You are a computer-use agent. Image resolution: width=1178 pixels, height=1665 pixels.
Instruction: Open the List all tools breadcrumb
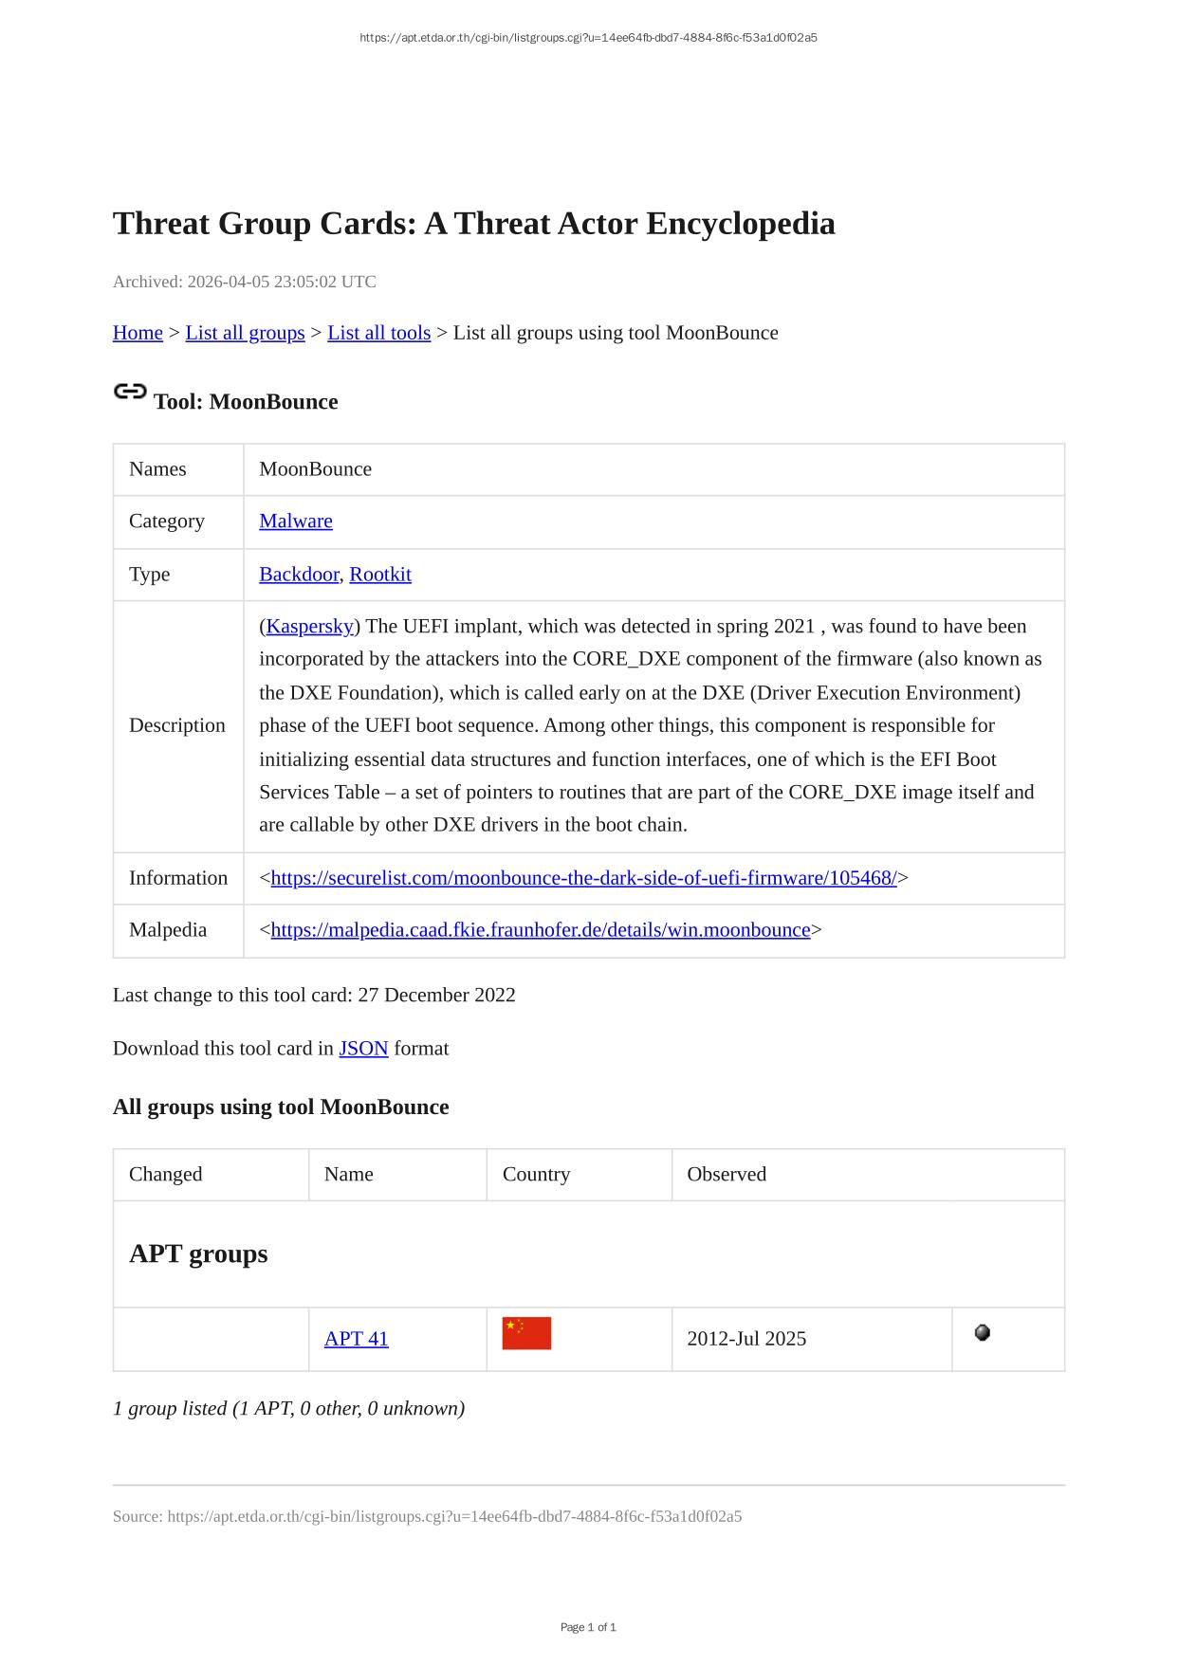click(x=378, y=333)
